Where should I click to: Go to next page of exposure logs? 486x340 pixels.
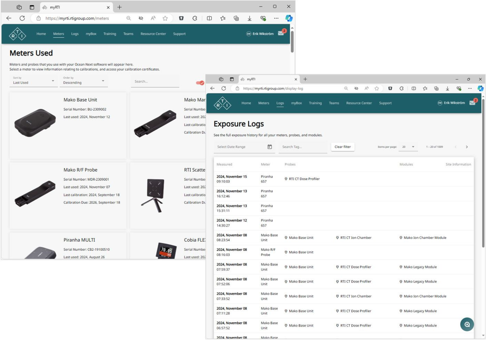(x=467, y=147)
